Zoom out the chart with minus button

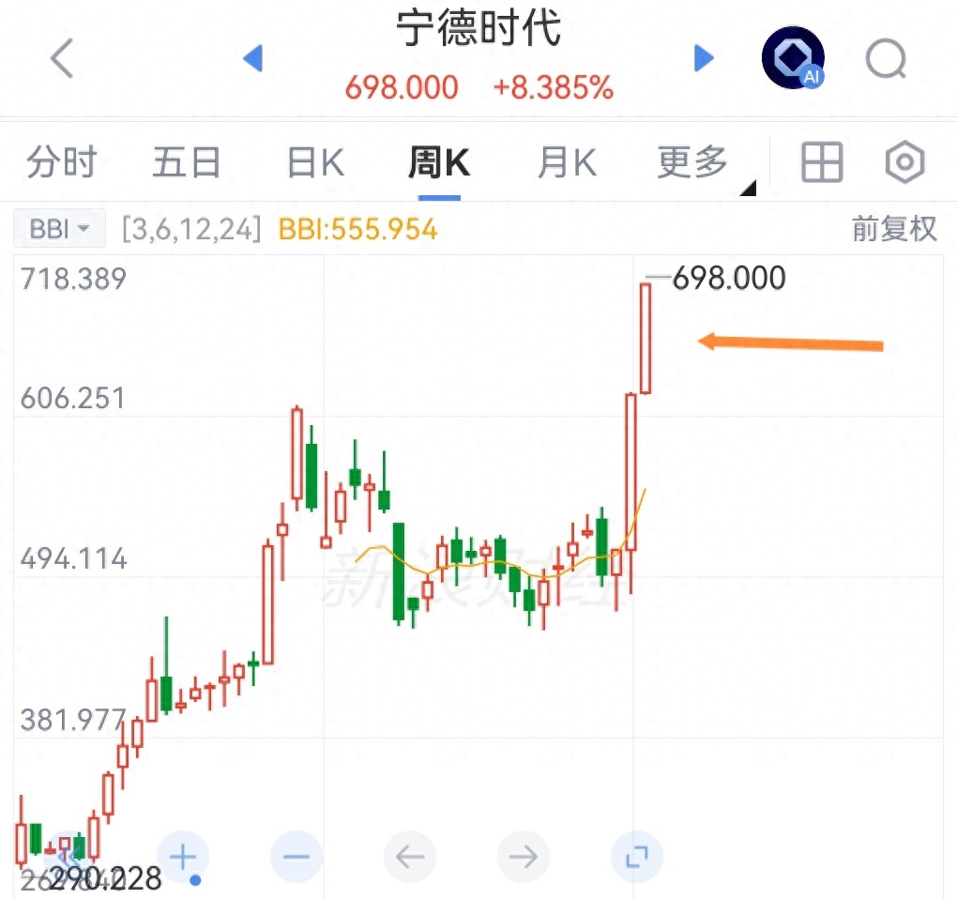[296, 858]
